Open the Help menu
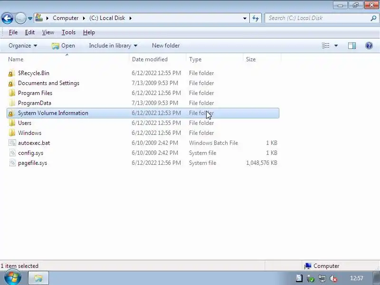Viewport: 380px width, 285px height. tap(89, 32)
